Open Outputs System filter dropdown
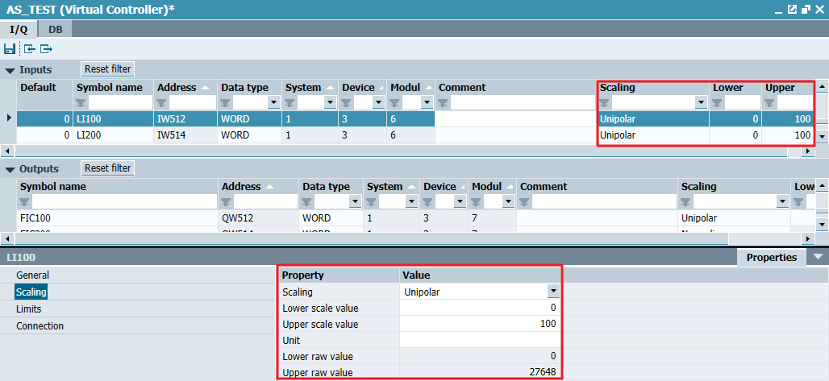 [411, 201]
